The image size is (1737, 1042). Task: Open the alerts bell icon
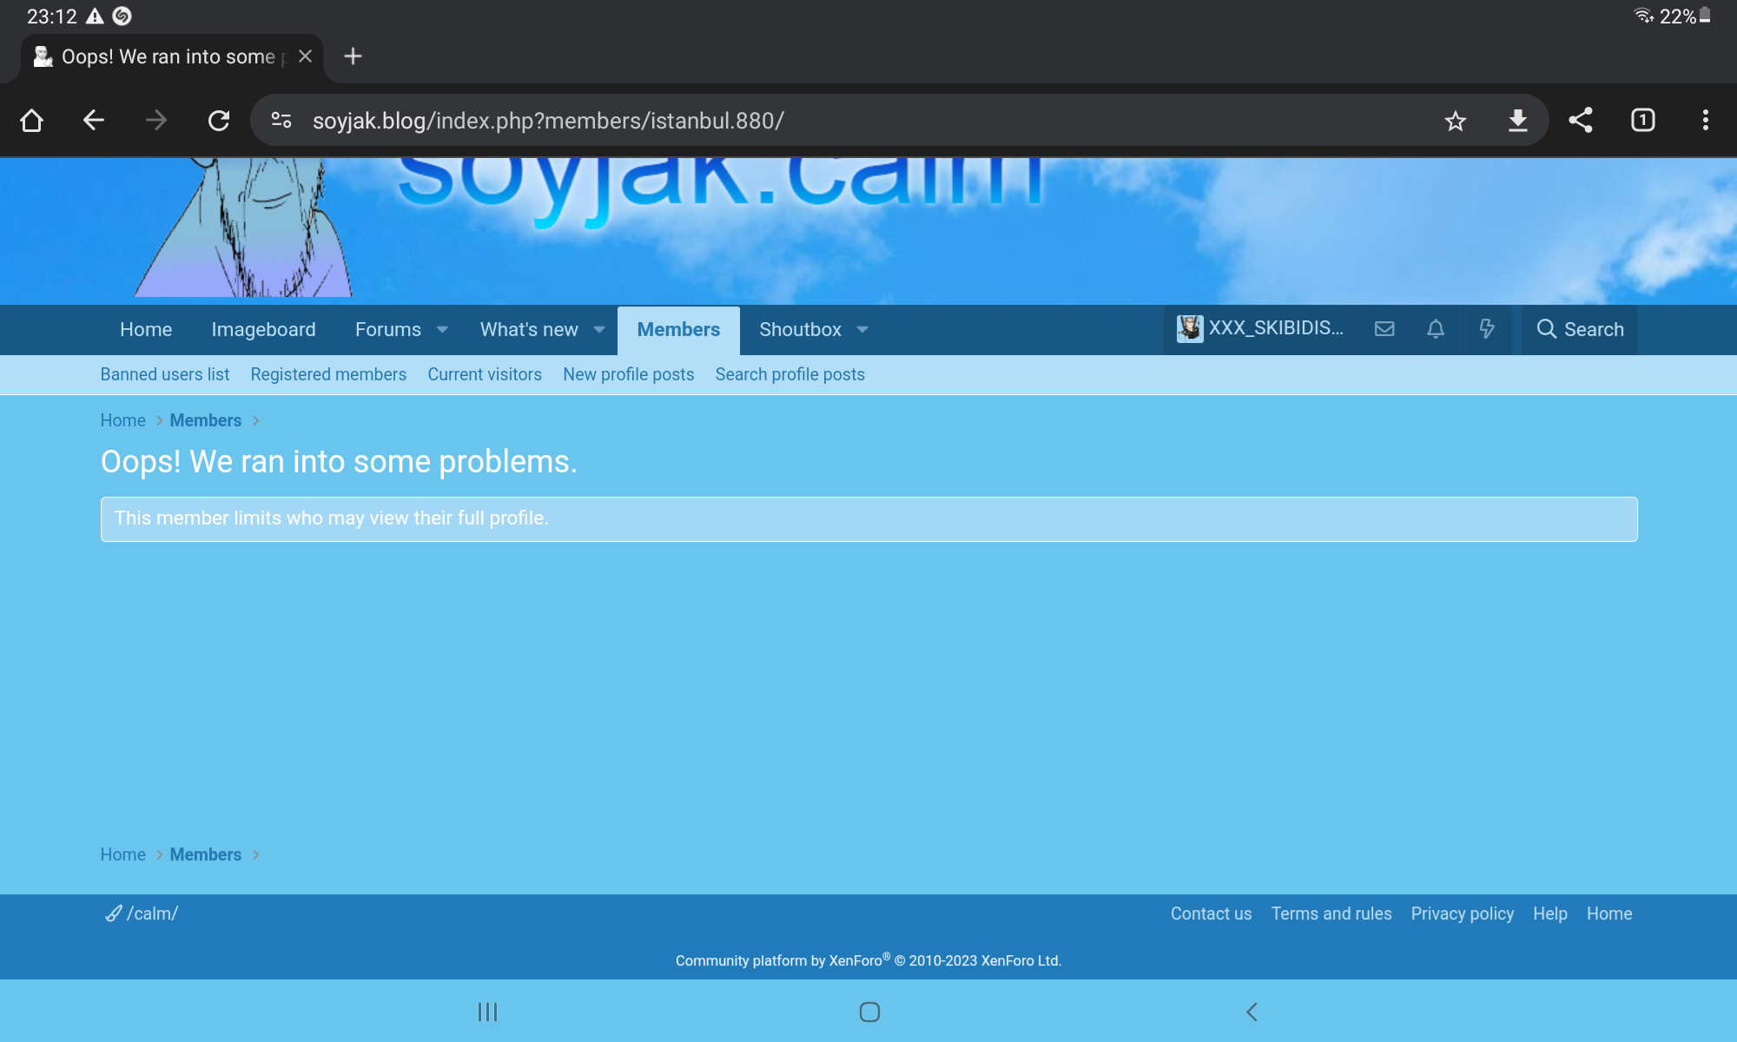point(1436,329)
